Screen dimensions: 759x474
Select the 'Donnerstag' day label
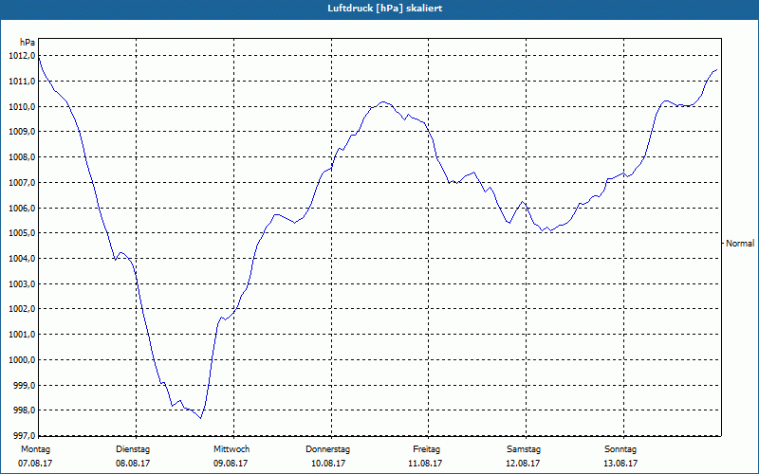click(327, 449)
